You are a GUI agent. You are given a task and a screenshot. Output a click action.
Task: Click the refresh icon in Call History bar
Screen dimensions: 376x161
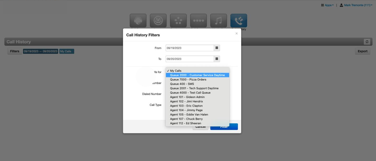[367, 42]
